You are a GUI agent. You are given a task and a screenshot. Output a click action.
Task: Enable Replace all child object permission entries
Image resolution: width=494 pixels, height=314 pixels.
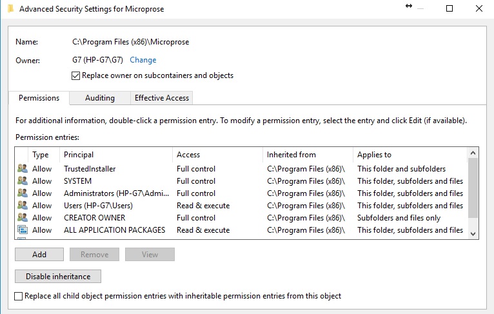point(19,296)
